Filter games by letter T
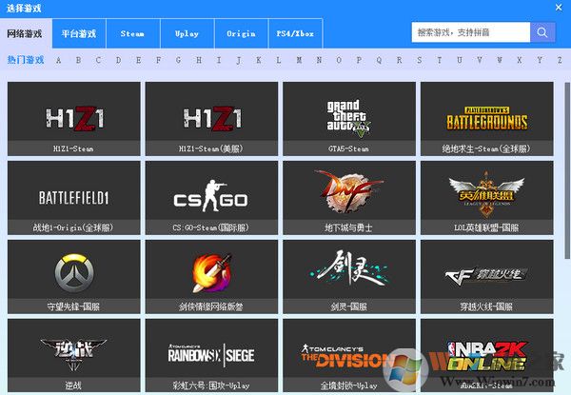This screenshot has width=571, height=395. click(x=439, y=60)
